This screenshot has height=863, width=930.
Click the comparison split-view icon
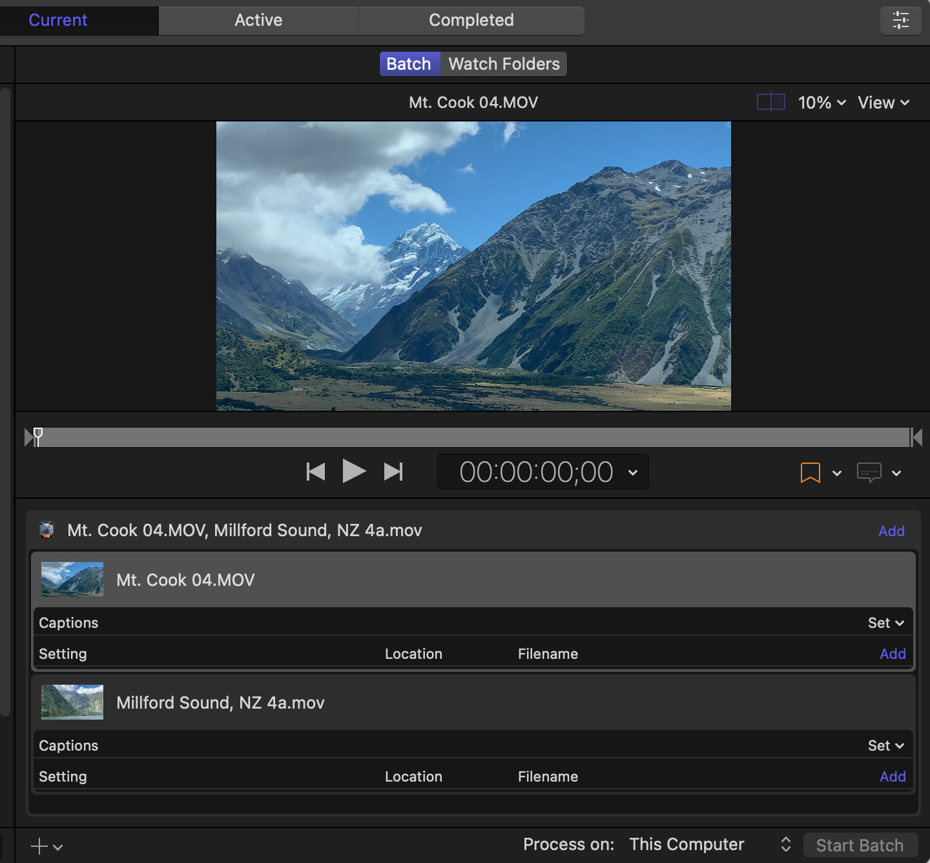coord(770,102)
